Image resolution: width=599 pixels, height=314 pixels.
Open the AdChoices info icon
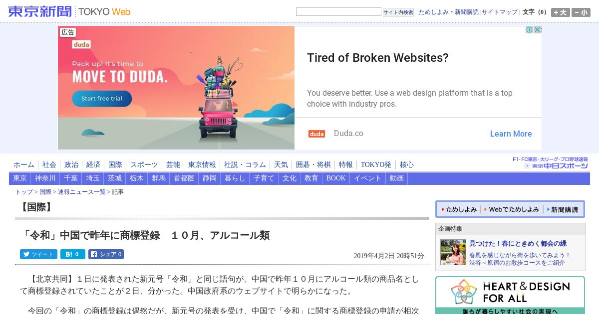[530, 30]
